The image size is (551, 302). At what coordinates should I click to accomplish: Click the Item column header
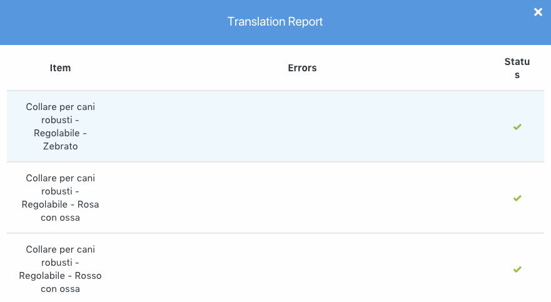(60, 68)
